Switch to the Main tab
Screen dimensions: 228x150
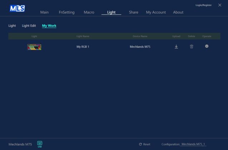[x=44, y=12]
